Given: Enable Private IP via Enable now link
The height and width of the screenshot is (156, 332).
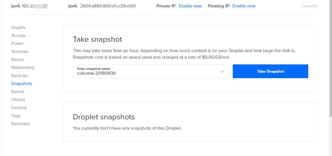Looking at the screenshot, I should click(x=190, y=6).
